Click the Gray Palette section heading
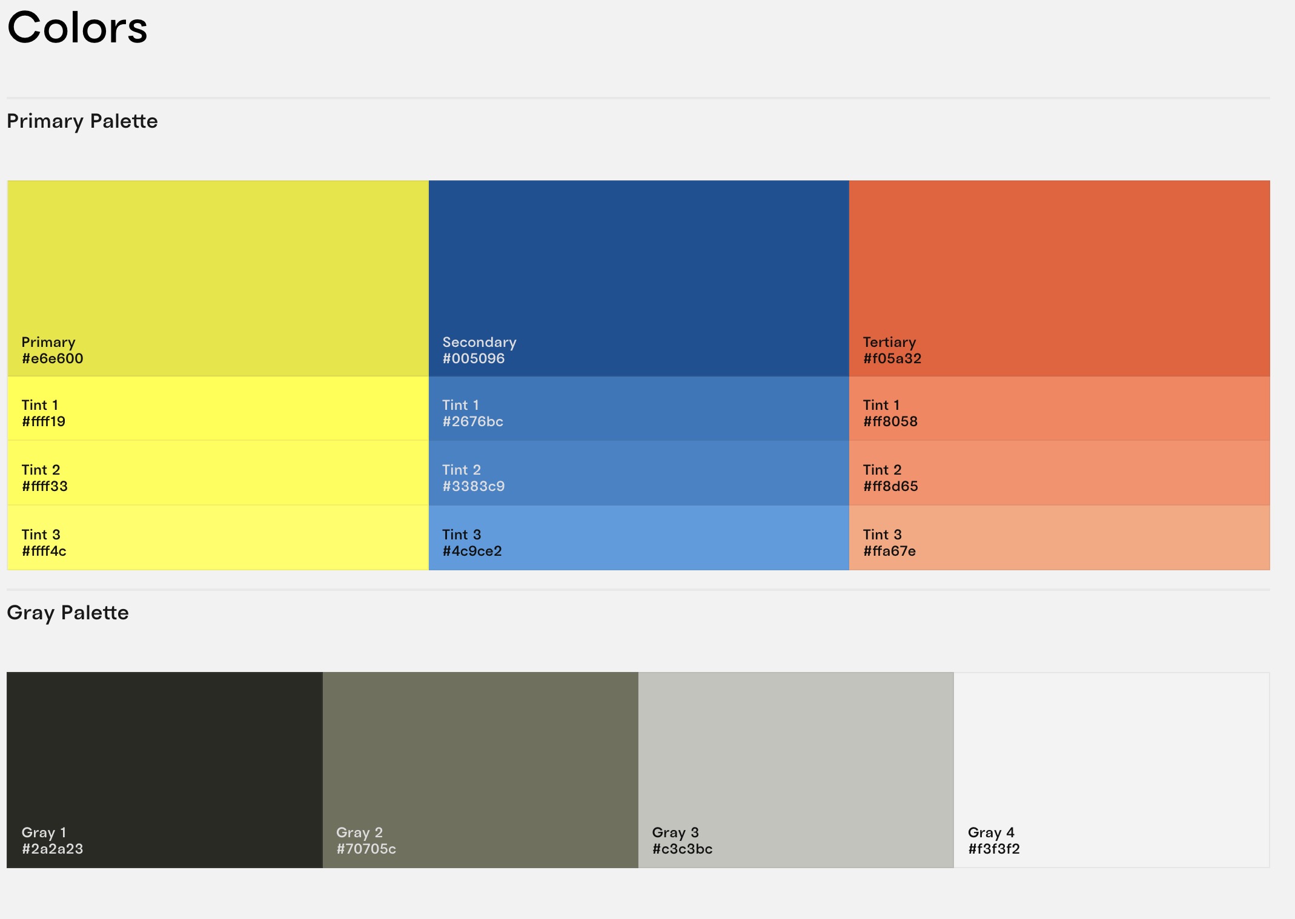 coord(68,613)
